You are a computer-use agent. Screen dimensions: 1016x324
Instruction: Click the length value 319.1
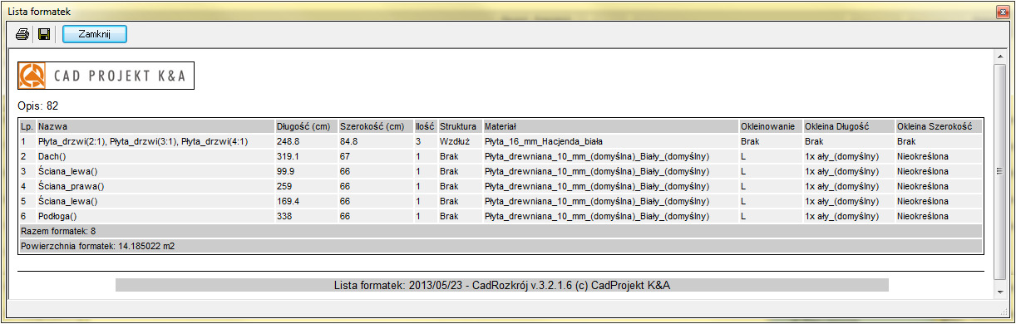pos(288,156)
